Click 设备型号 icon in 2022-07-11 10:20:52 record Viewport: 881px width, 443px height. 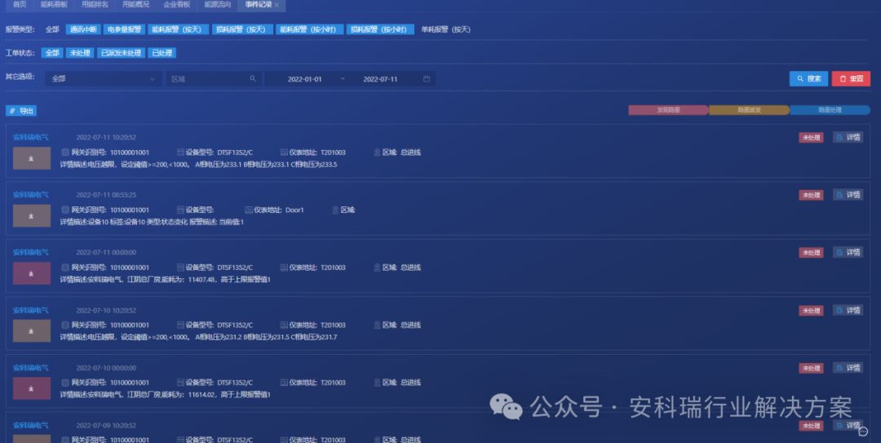tap(180, 153)
